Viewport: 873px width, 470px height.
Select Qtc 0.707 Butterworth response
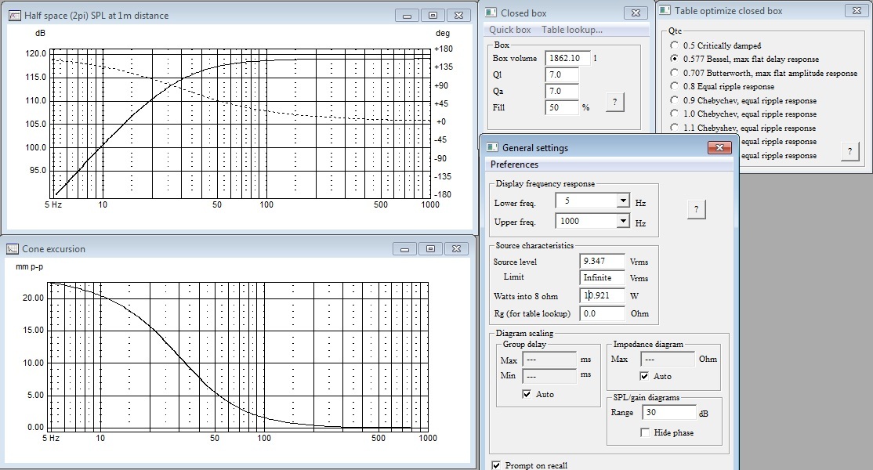pos(674,72)
